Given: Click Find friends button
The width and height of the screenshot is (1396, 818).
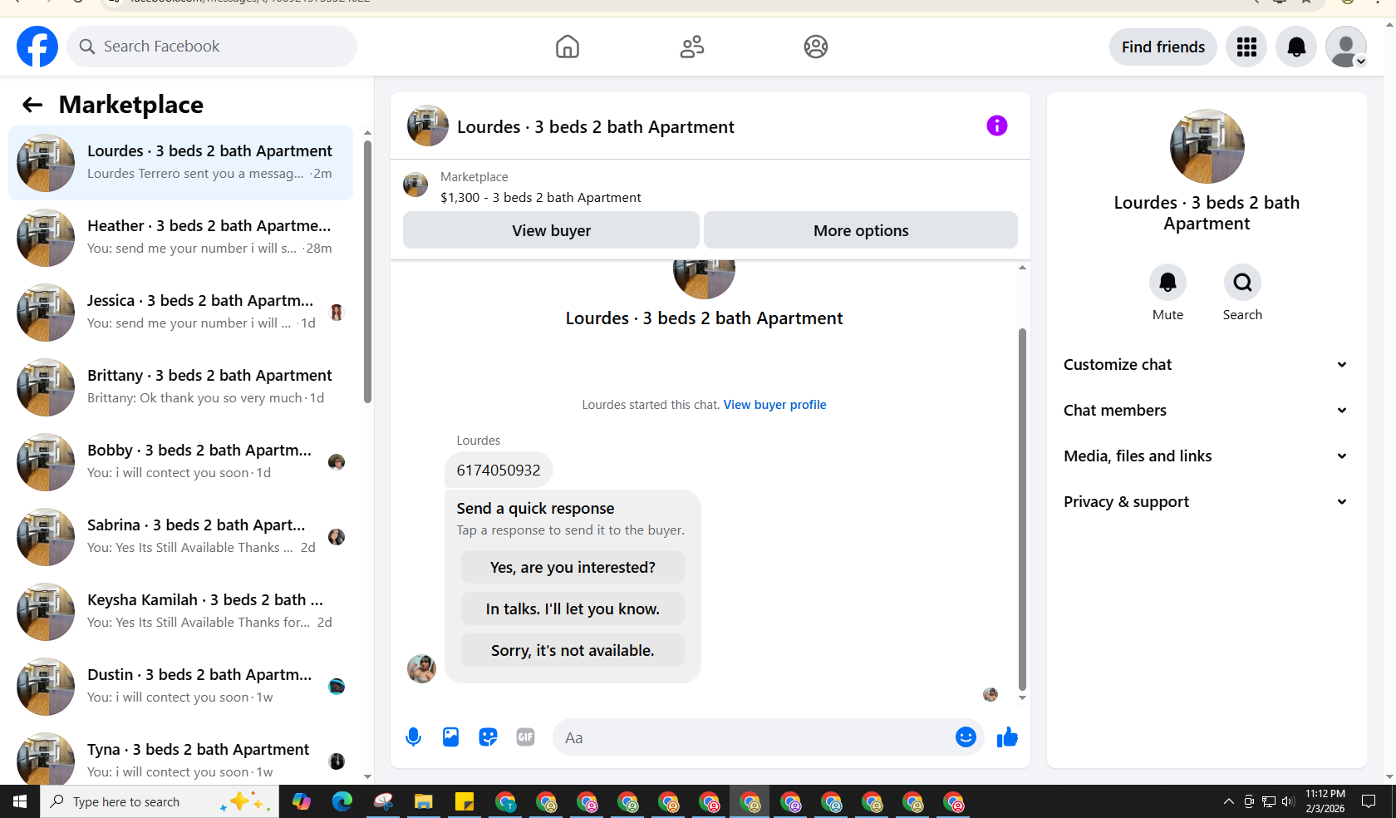Looking at the screenshot, I should (1163, 47).
